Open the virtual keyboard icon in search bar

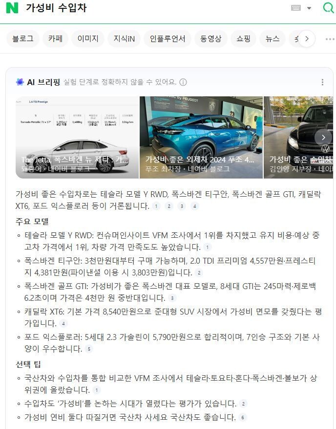[x=296, y=8]
